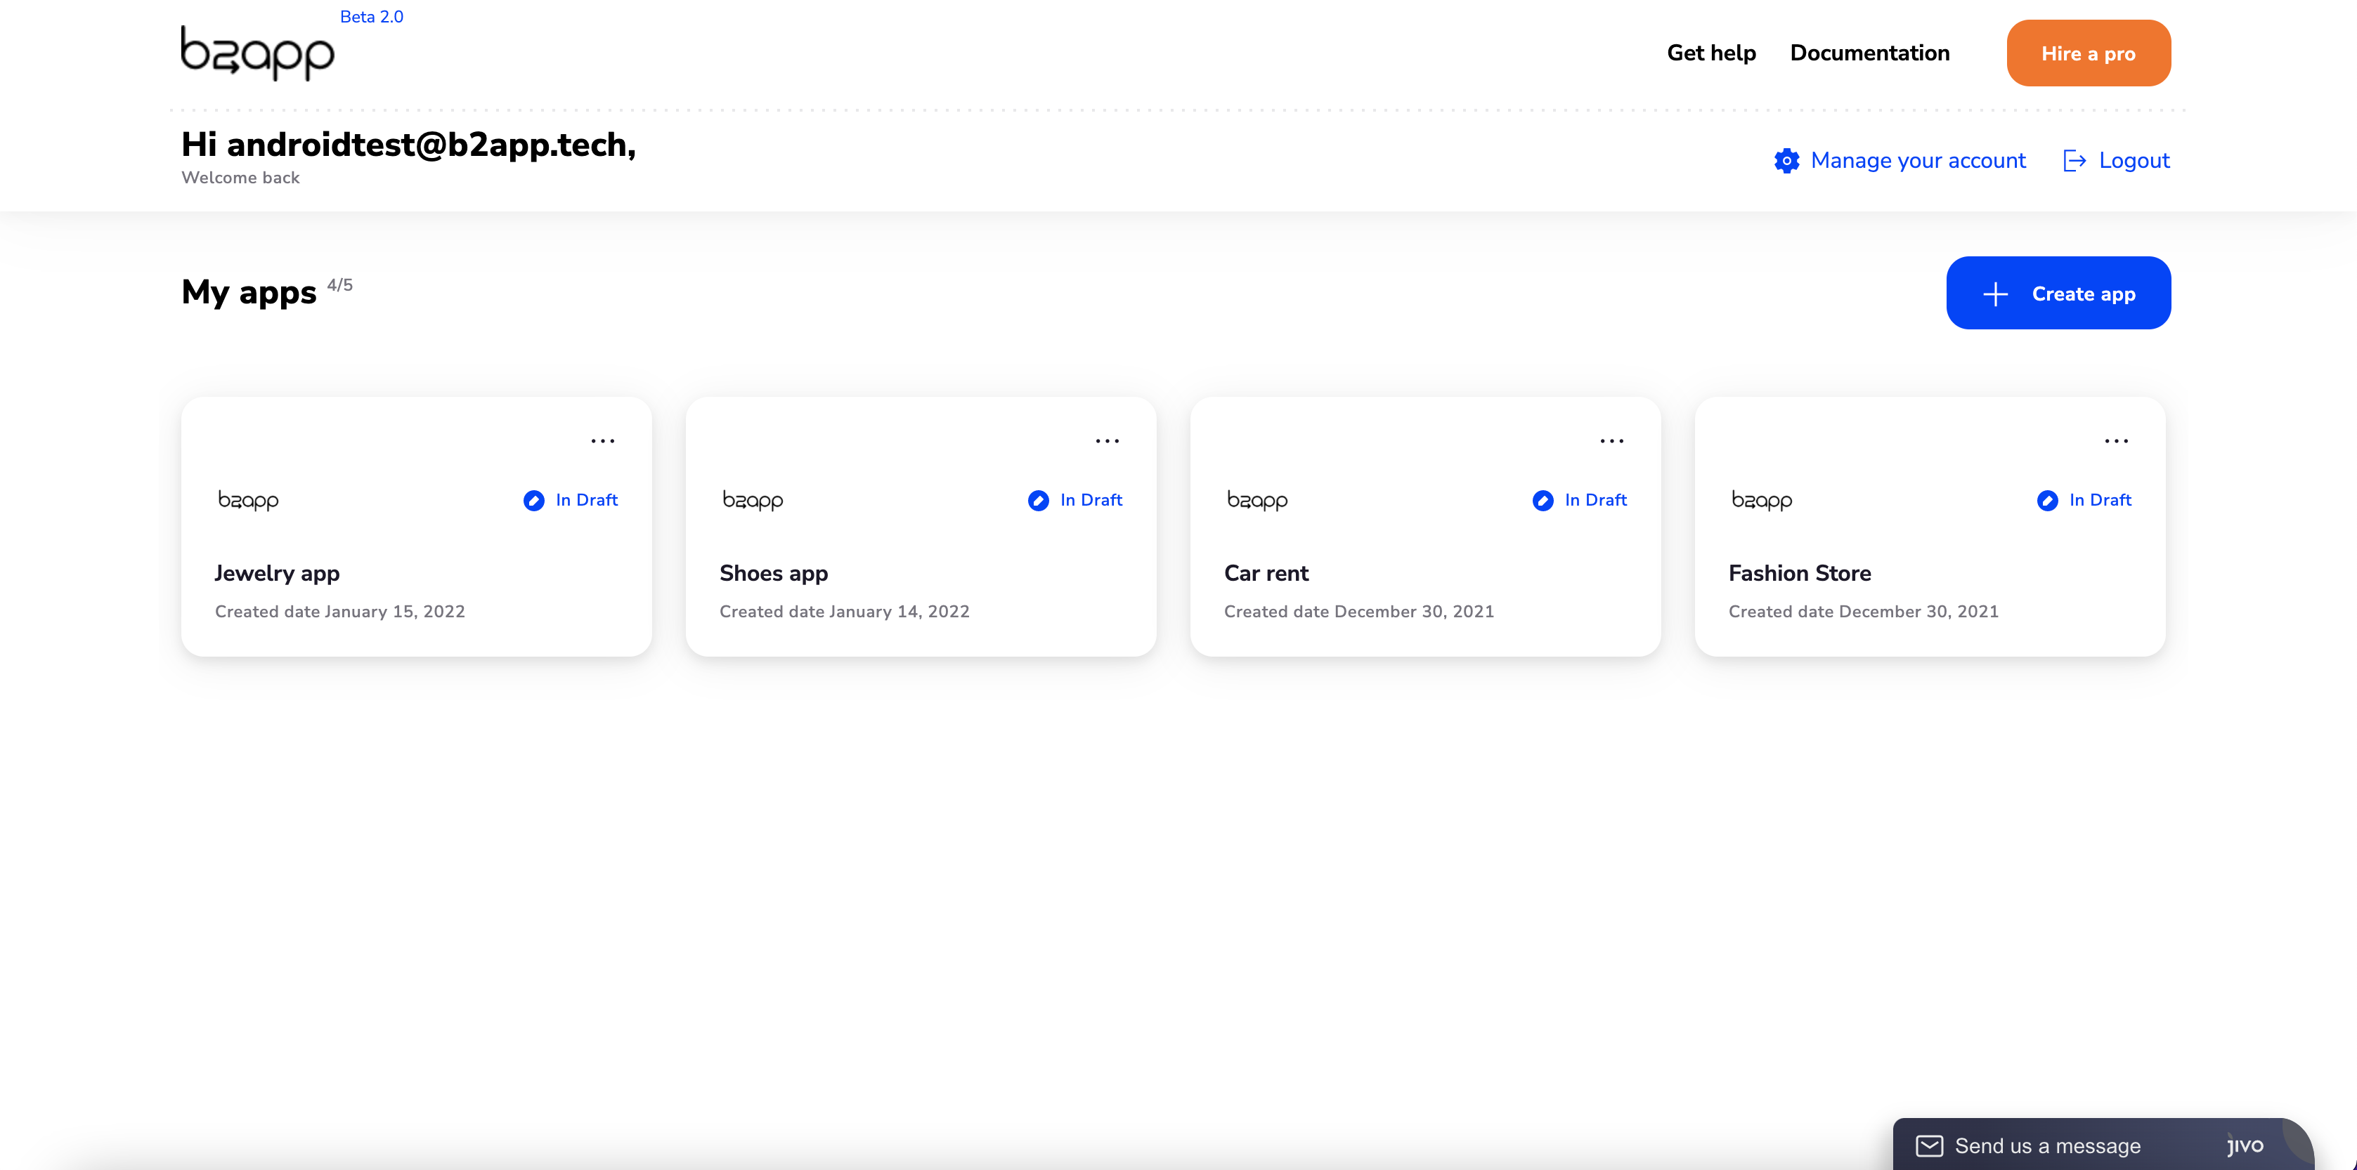Click the plus icon in Create app button
Screen dimensions: 2357x1170
click(1994, 294)
